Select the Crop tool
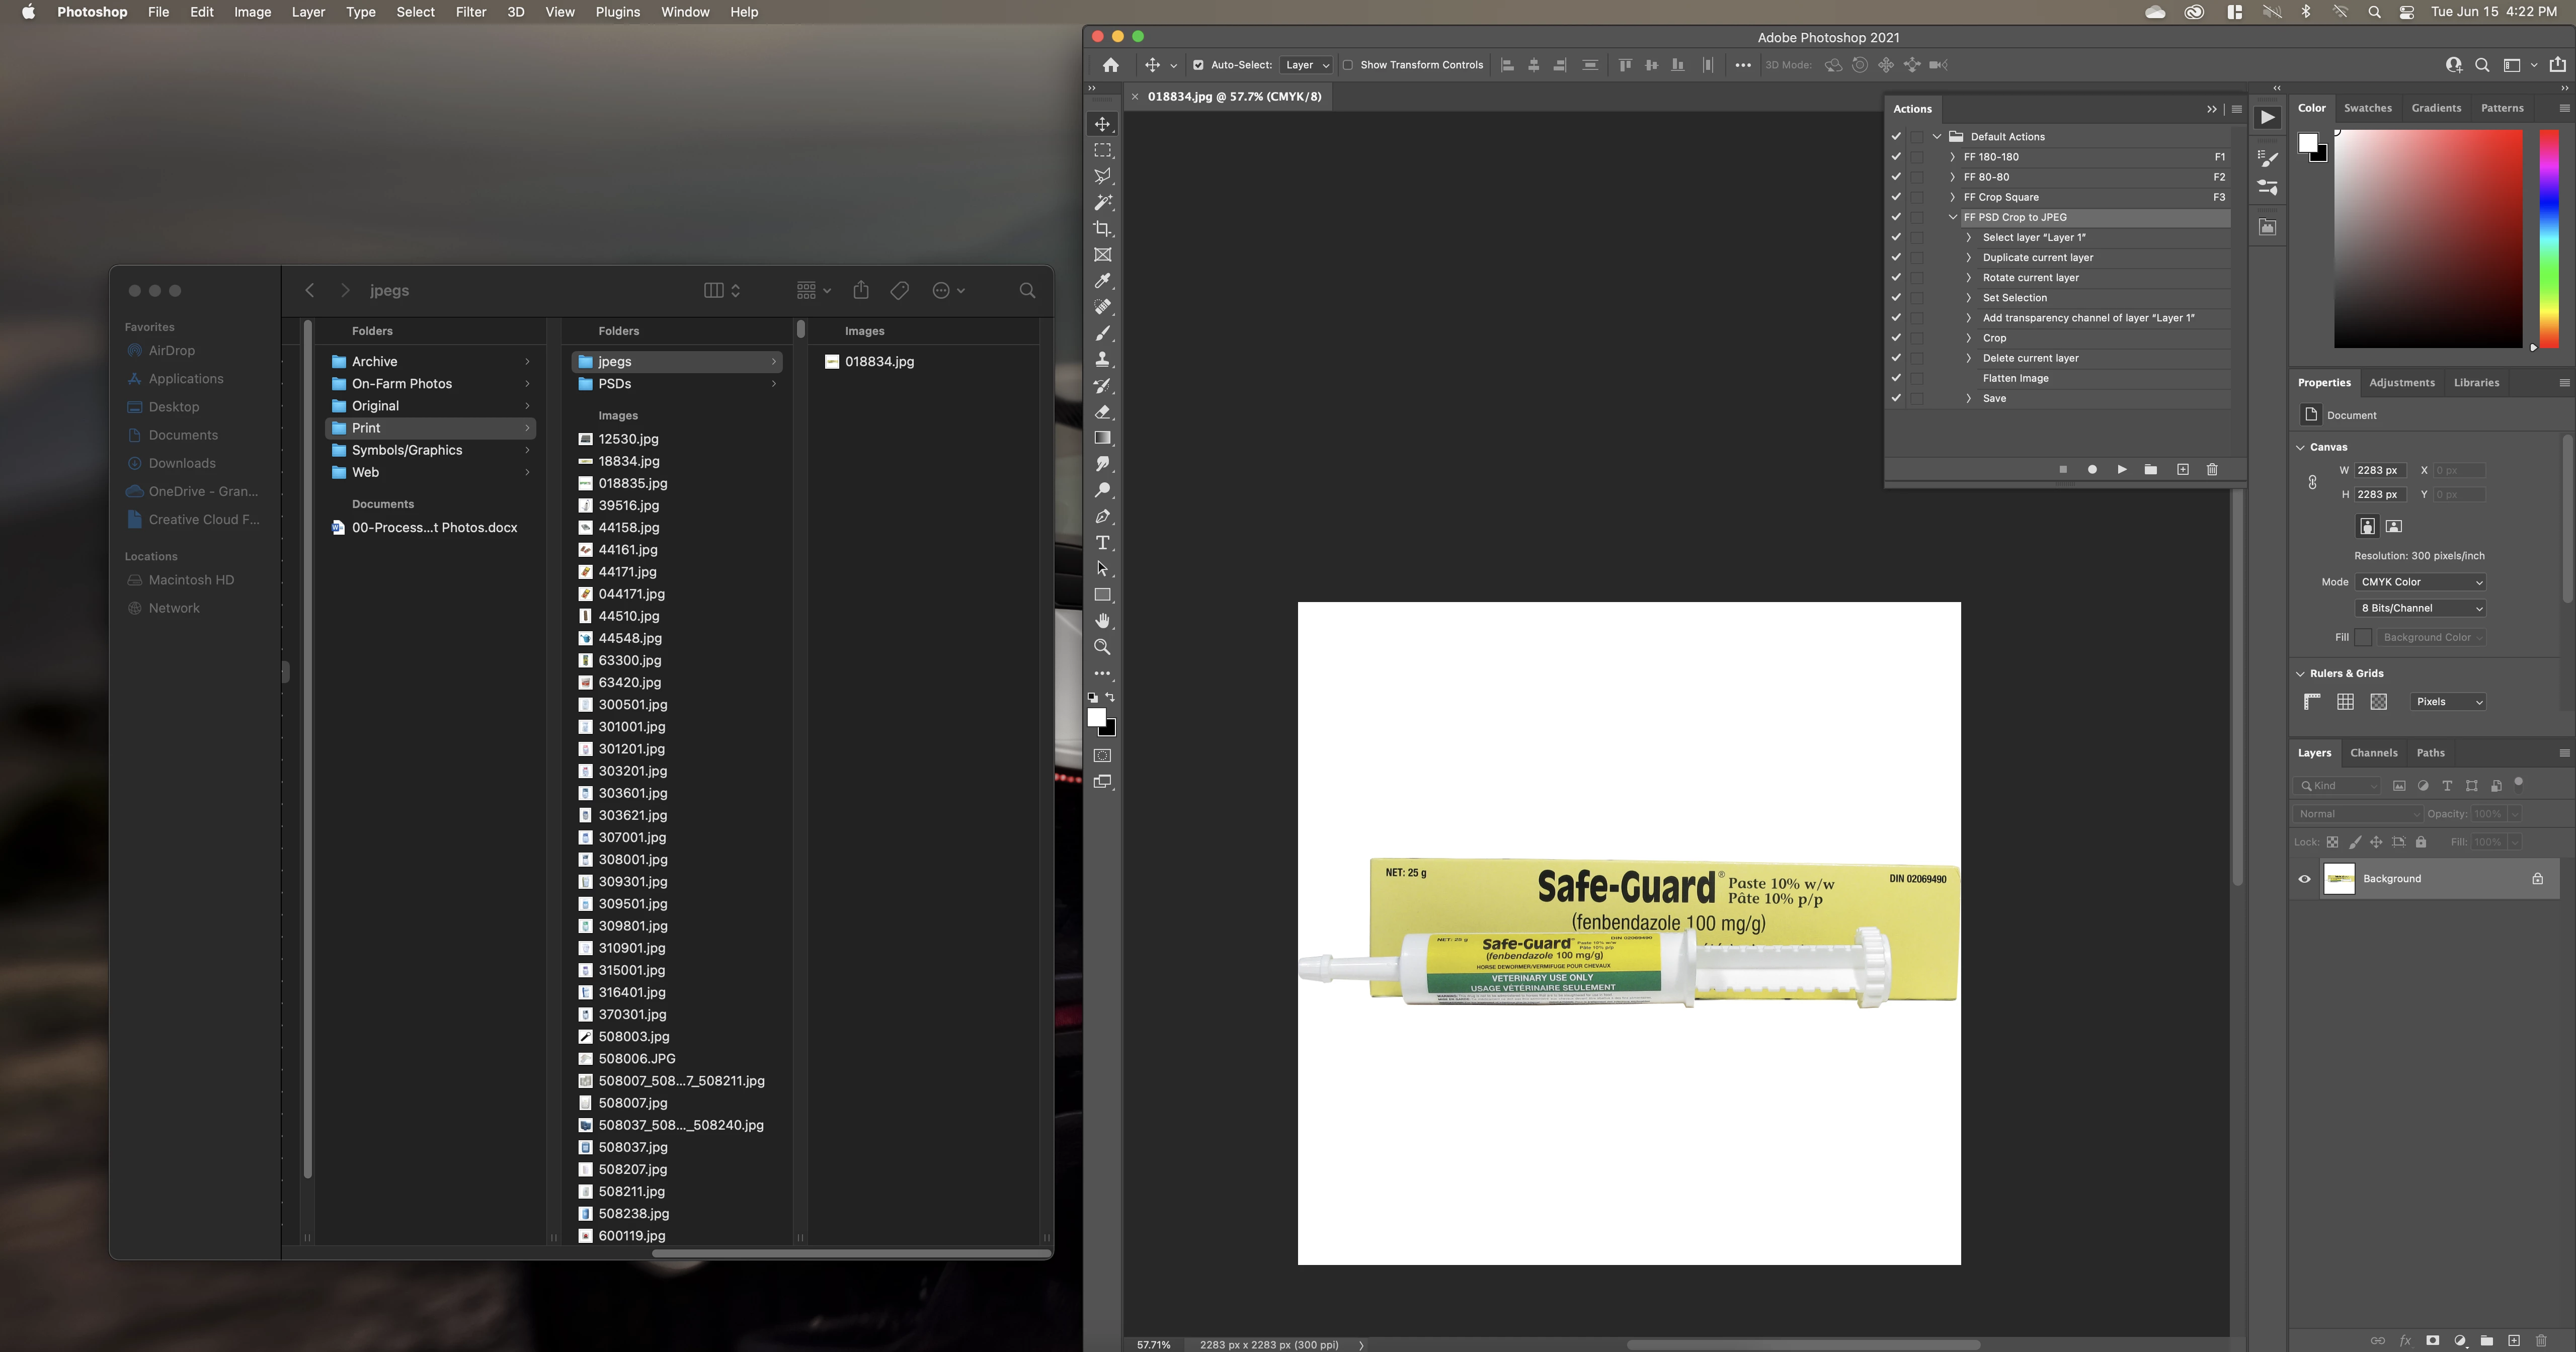2576x1352 pixels. click(x=1102, y=229)
